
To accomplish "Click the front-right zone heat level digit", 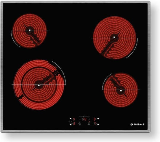I will 95,124.
